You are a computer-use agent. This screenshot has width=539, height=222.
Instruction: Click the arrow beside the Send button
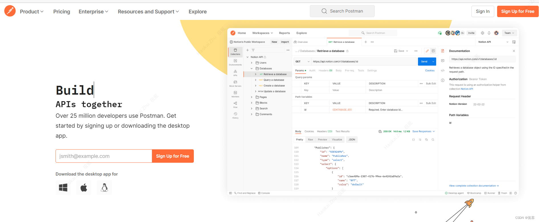point(433,62)
